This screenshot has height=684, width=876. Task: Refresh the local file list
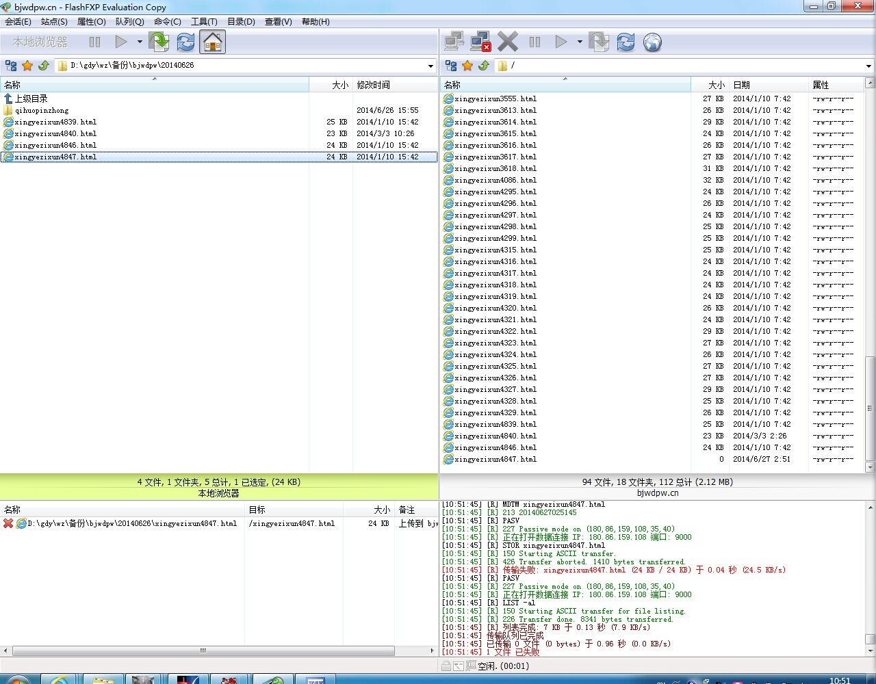point(185,42)
